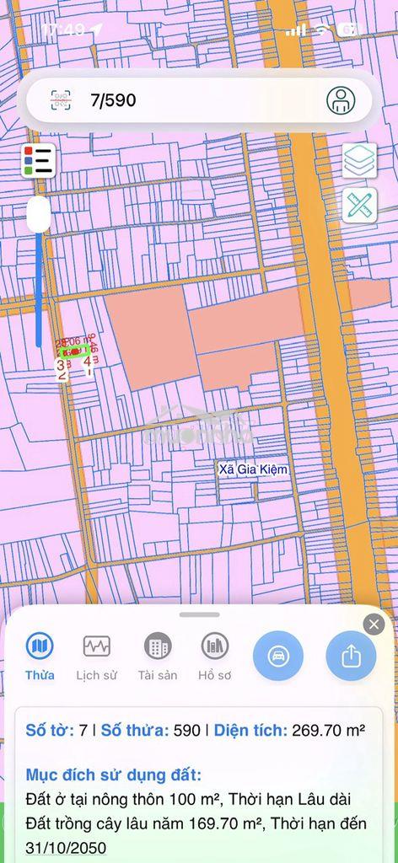Image resolution: width=398 pixels, height=863 pixels.
Task: Tap the car directions round button
Action: pos(278,656)
